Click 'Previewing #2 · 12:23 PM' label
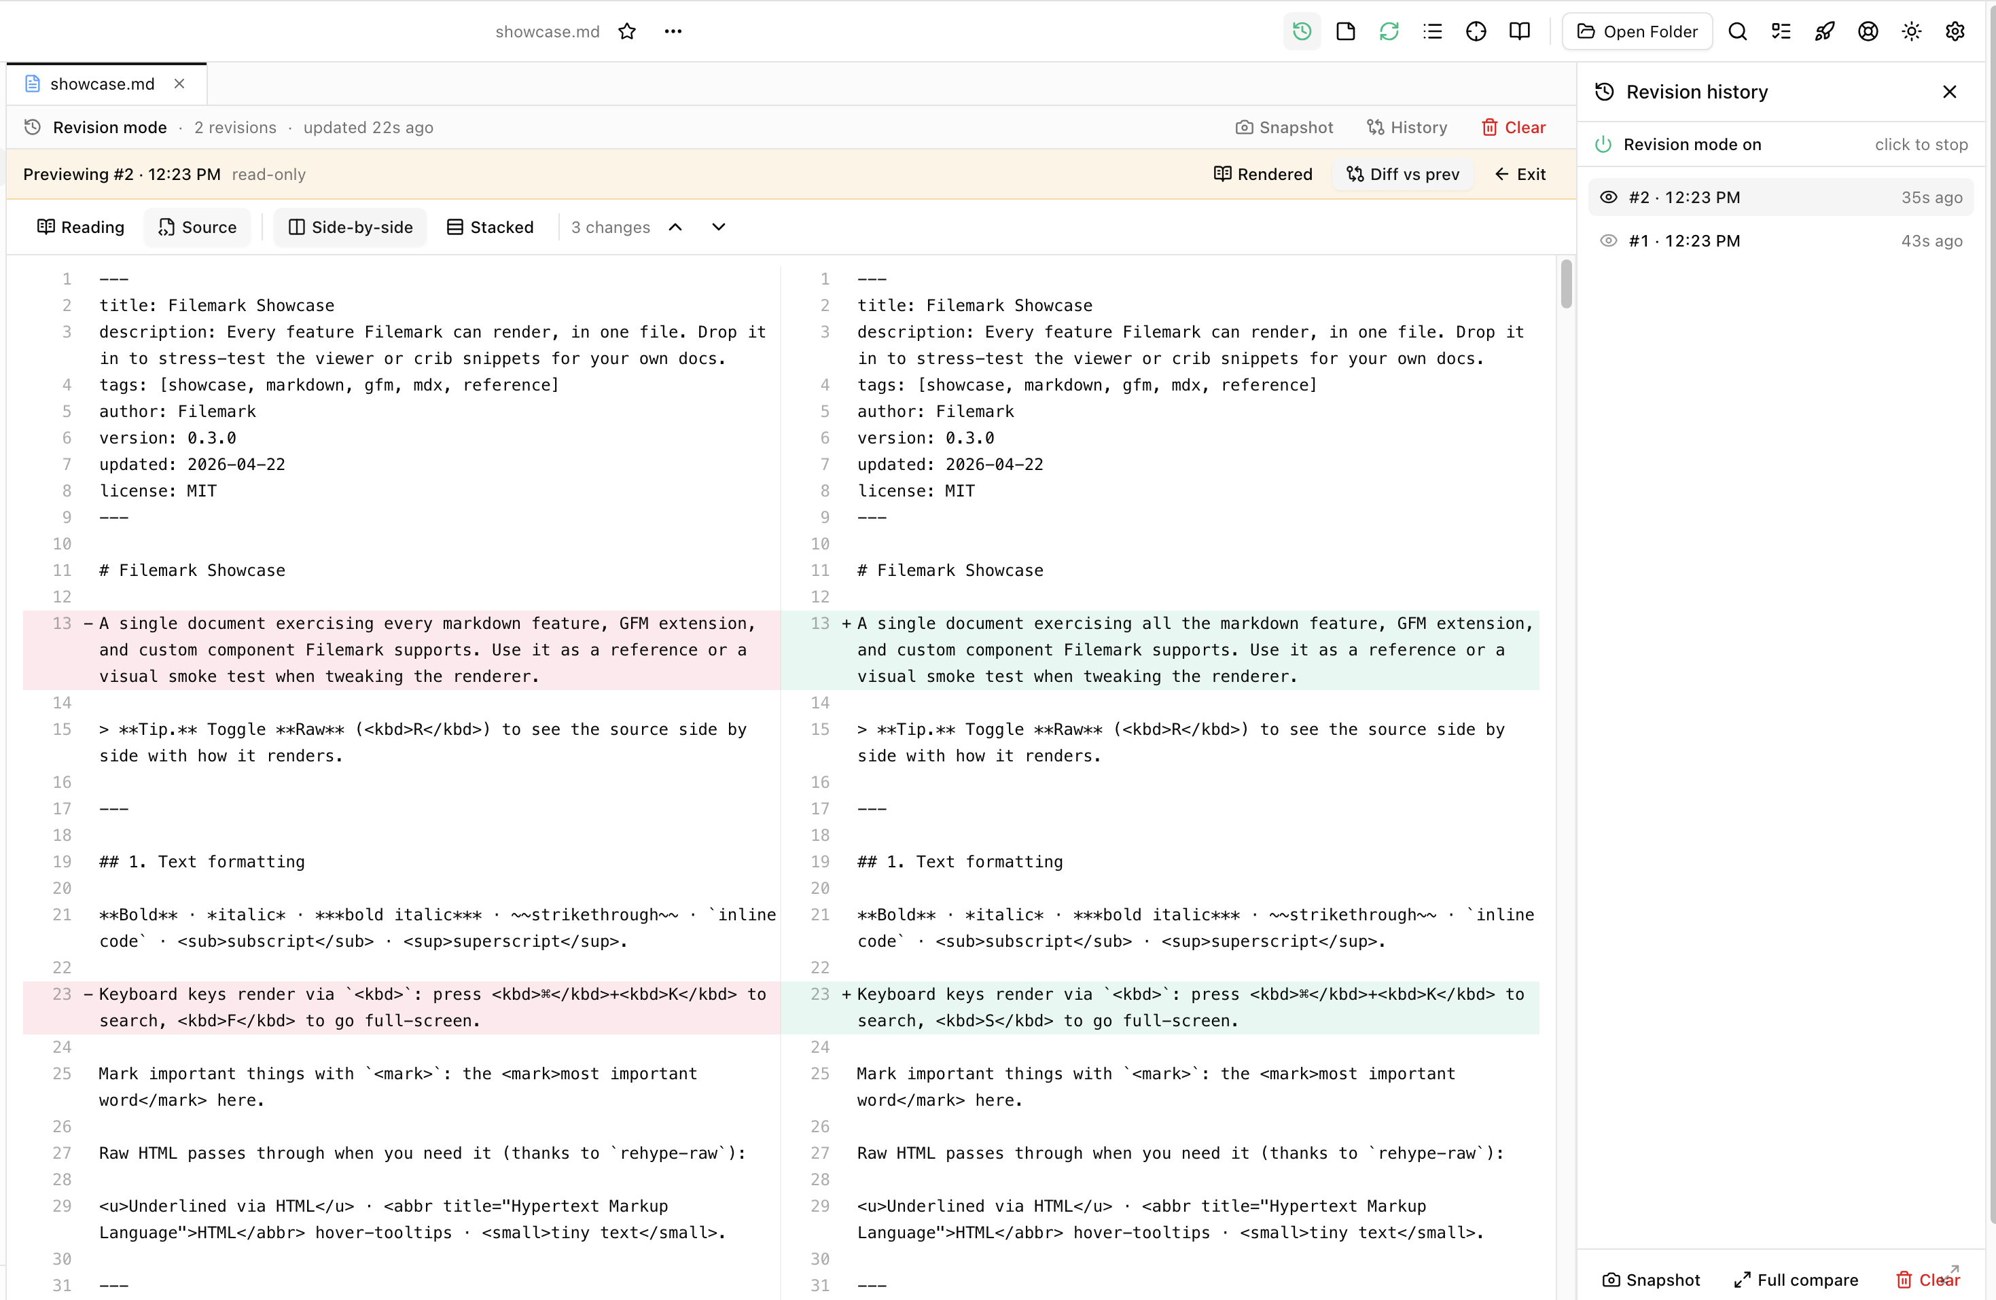 122,175
